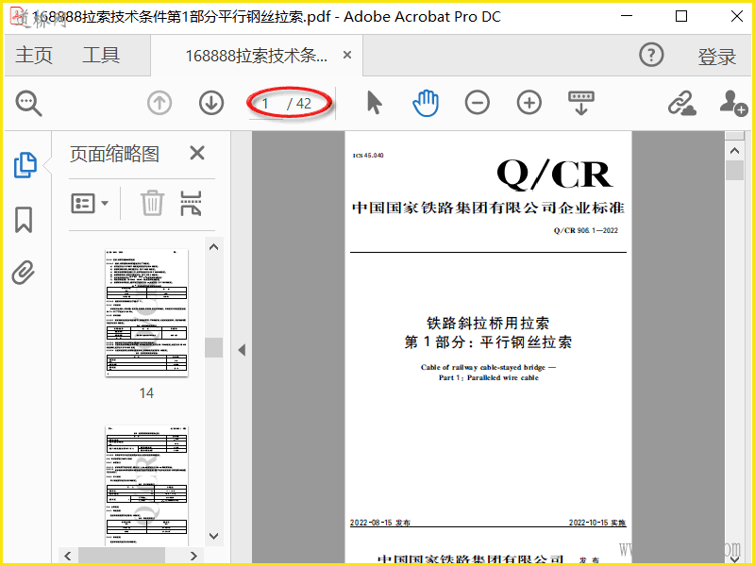
Task: Click thumbnail panel scroll left arrow
Action: 68,556
